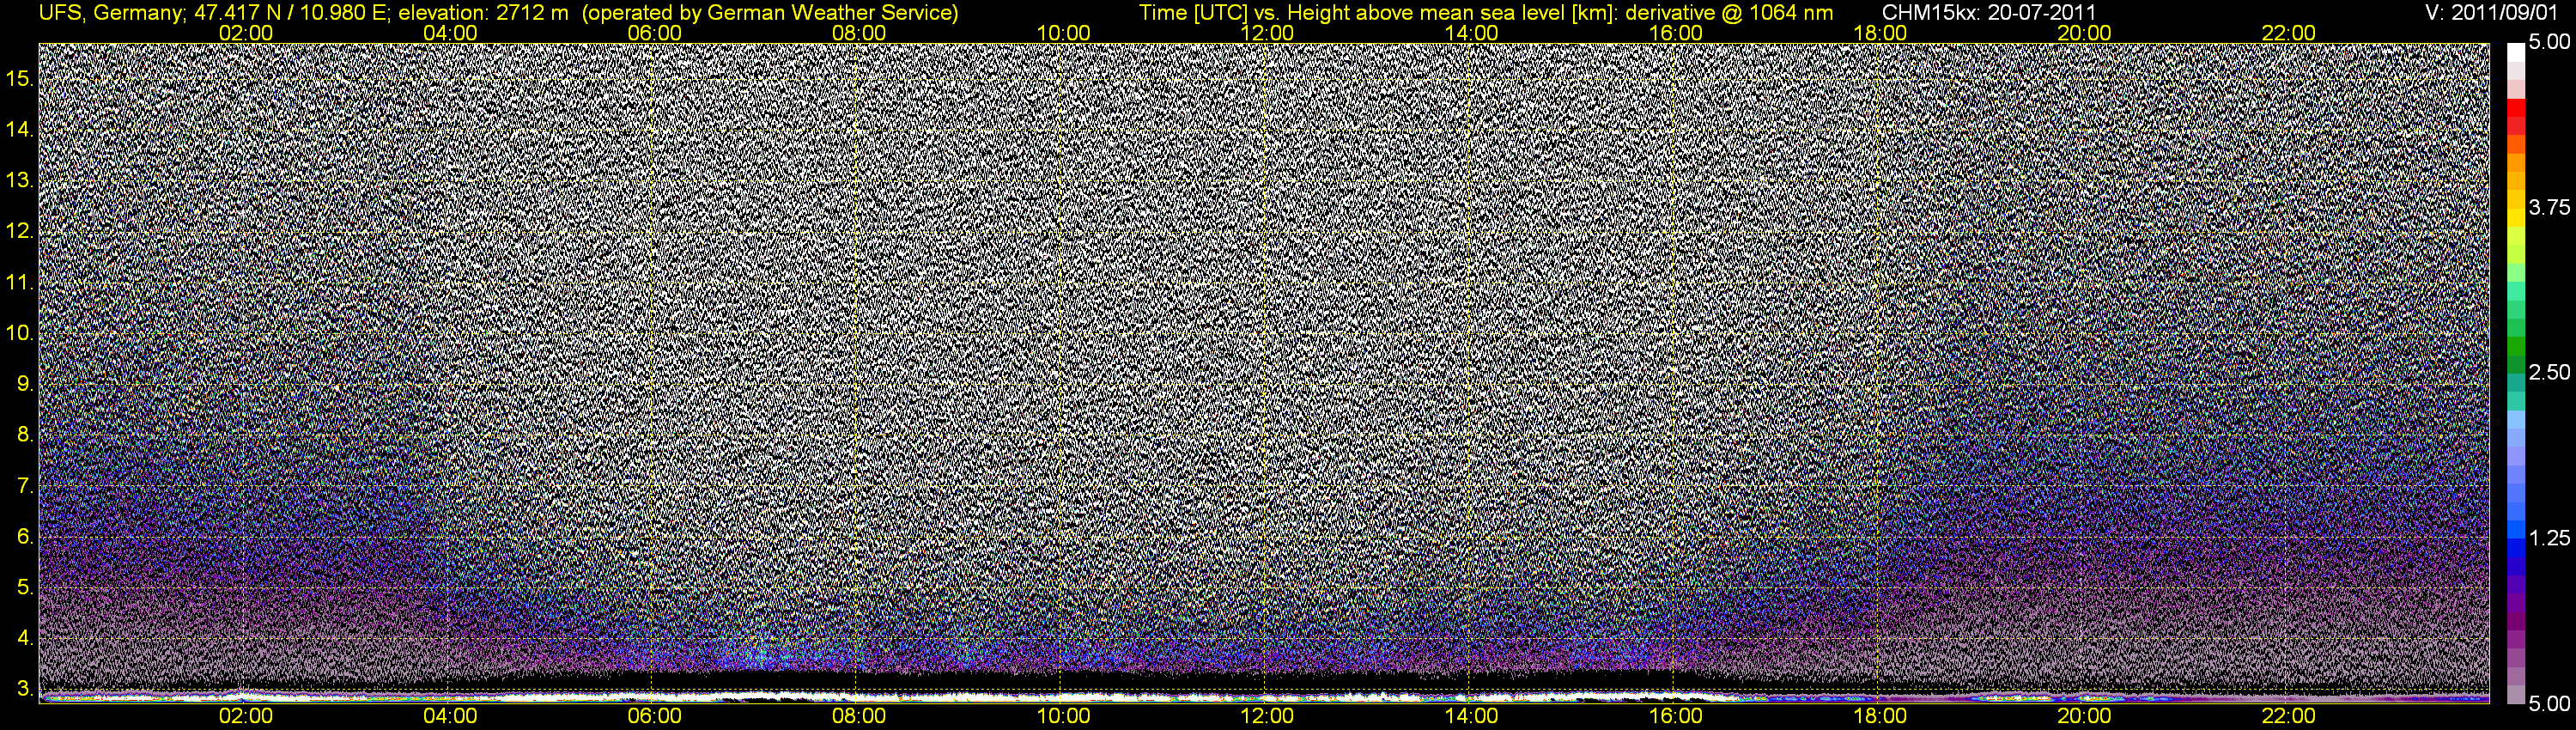
Task: Click the "14." km height axis label
Action: (x=20, y=129)
